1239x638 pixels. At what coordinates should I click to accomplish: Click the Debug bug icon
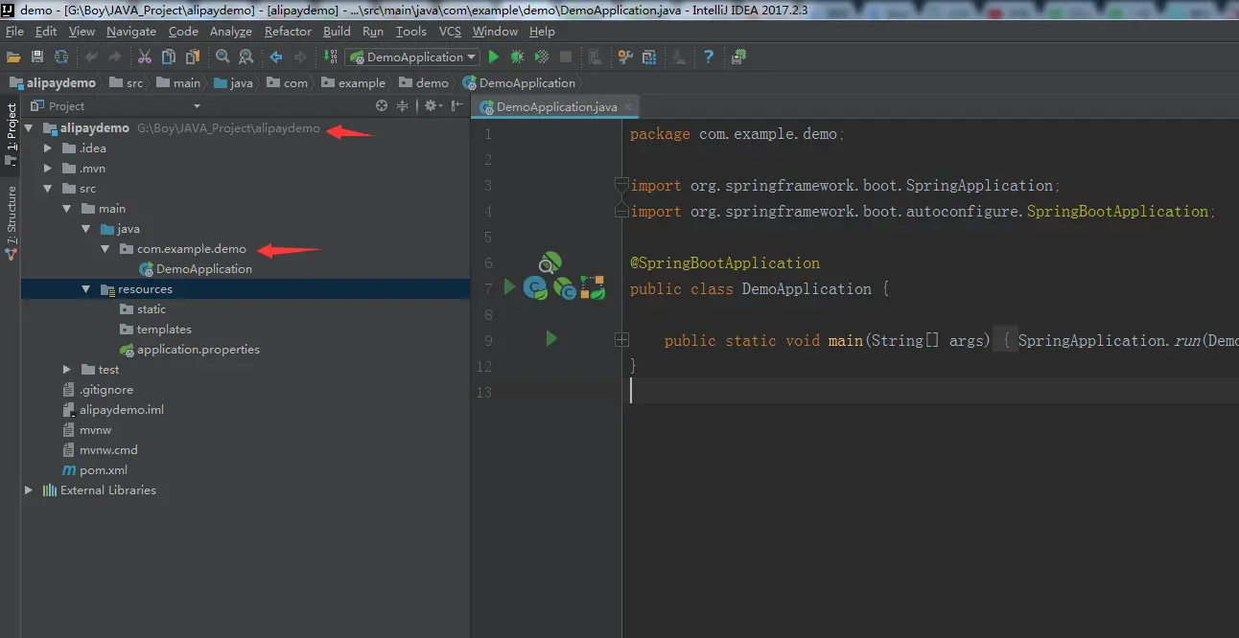[x=518, y=57]
